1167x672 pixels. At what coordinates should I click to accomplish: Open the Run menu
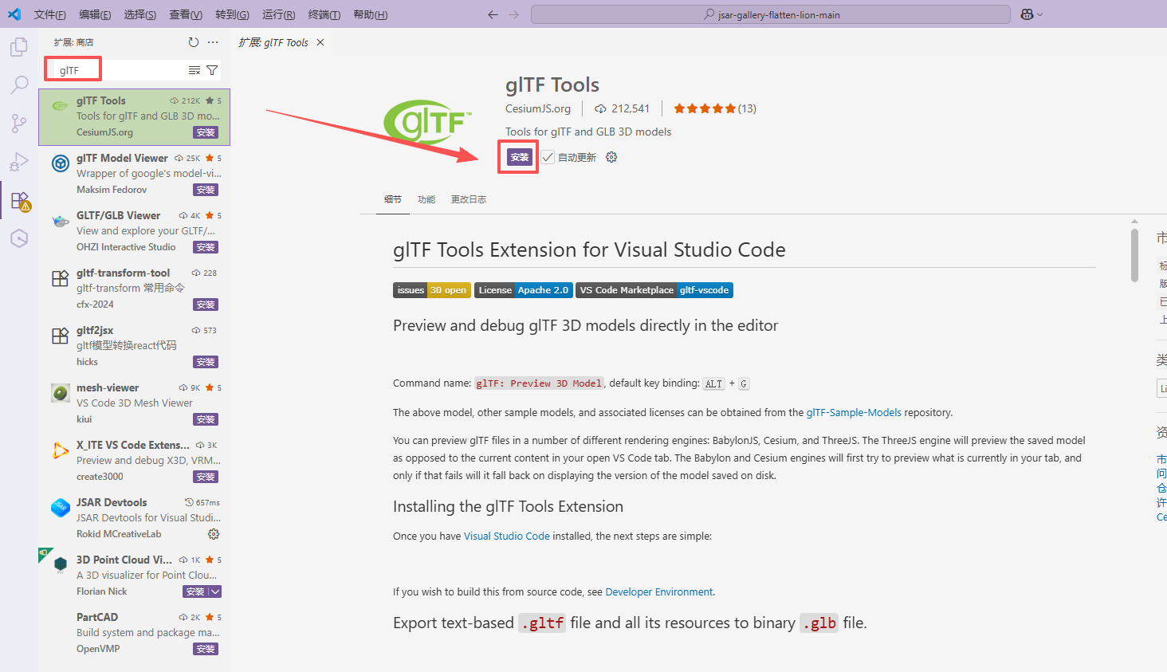278,14
